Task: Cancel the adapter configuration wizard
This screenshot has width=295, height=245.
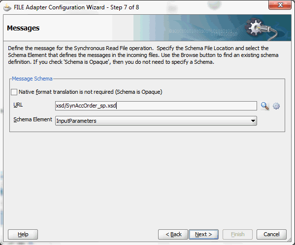Action: [271, 234]
